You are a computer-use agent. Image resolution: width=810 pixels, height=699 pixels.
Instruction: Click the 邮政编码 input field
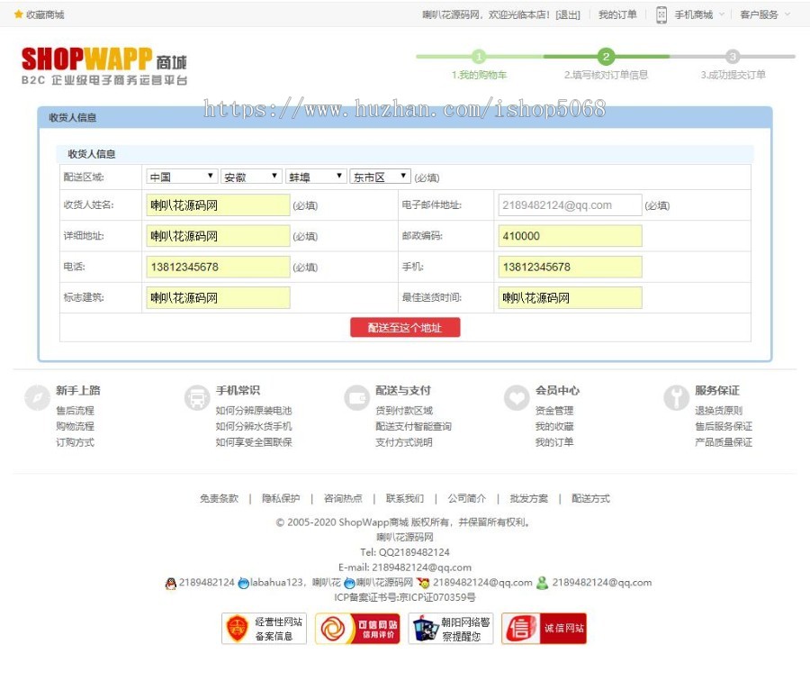(x=570, y=236)
